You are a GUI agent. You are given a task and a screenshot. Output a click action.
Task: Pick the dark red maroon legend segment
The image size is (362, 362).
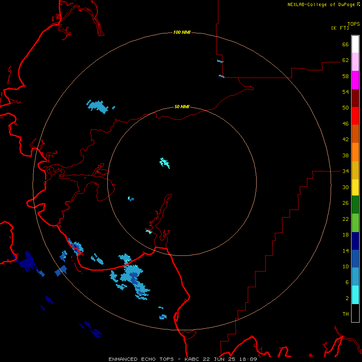pyautogui.click(x=355, y=98)
